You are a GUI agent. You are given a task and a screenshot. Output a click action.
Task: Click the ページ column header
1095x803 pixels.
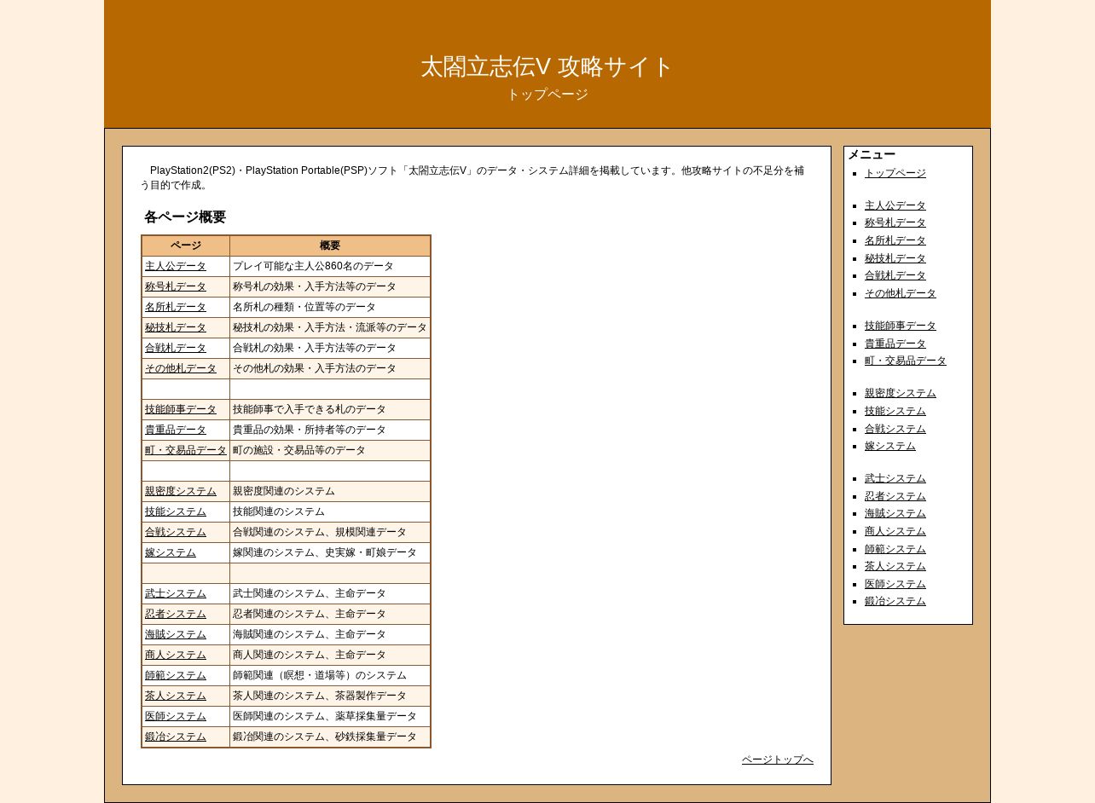186,246
